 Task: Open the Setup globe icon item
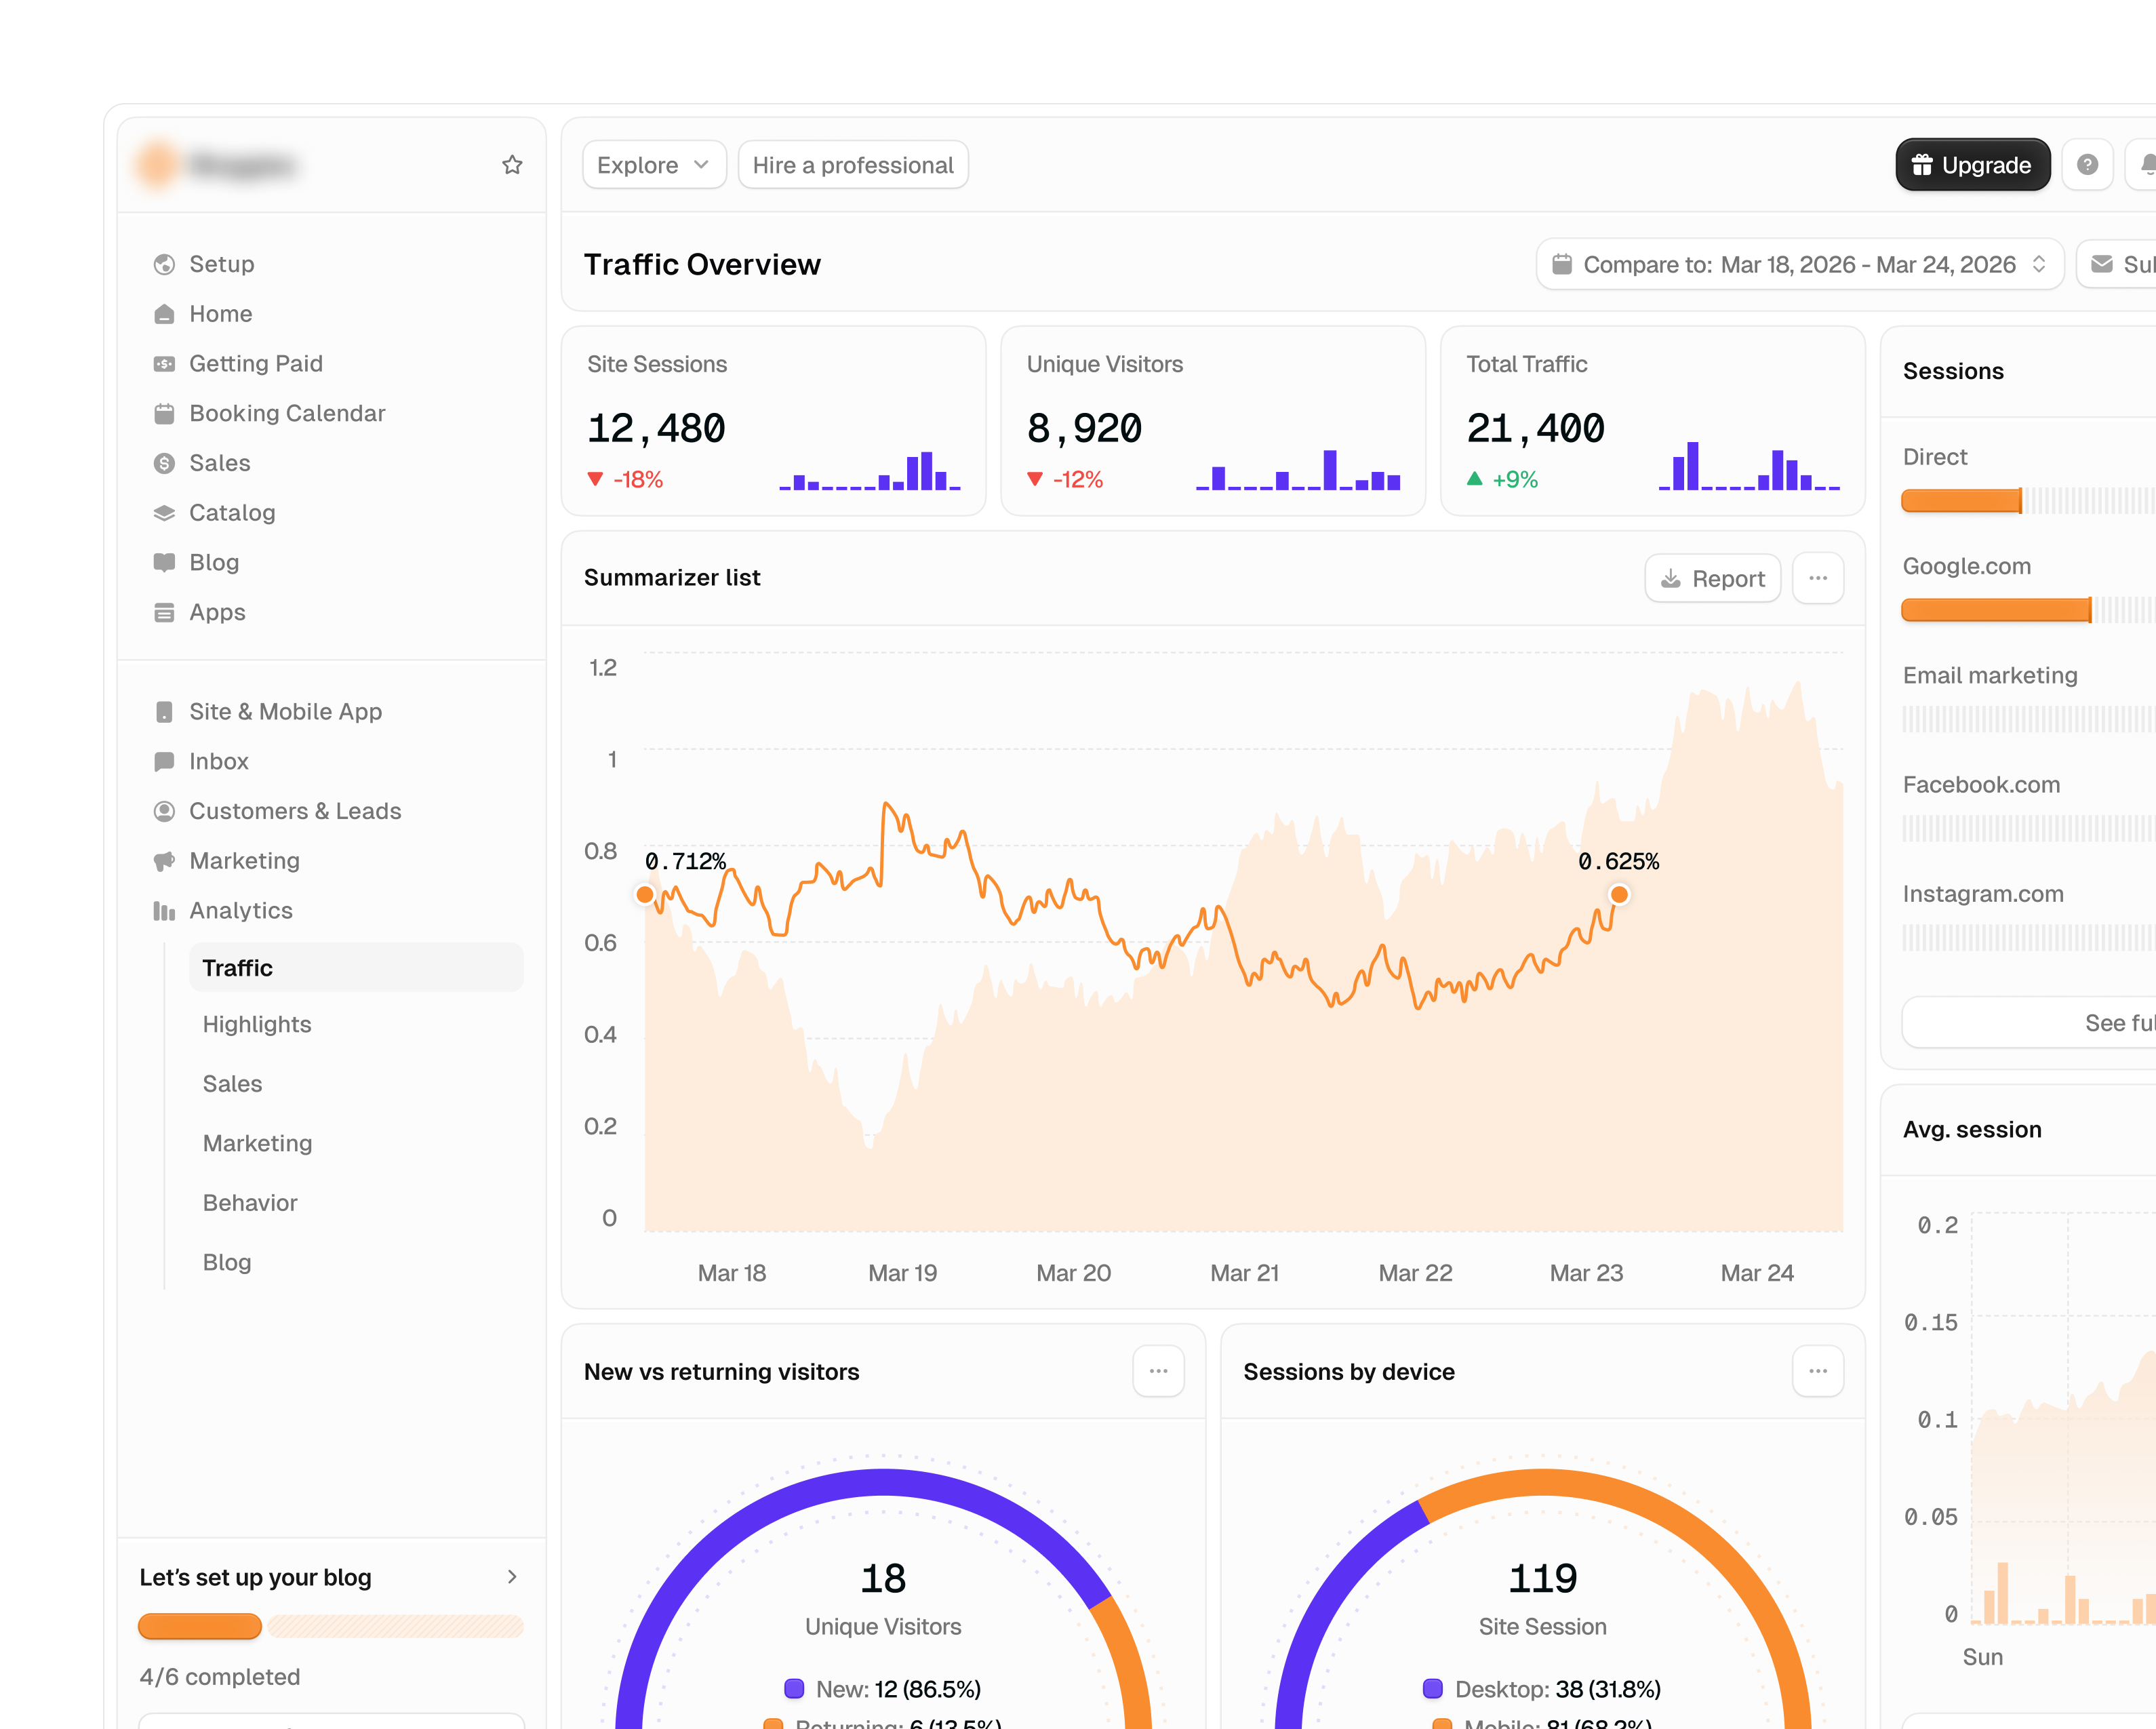(164, 264)
